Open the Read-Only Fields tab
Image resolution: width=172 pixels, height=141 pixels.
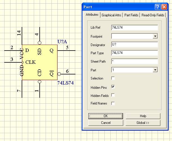[153, 15]
